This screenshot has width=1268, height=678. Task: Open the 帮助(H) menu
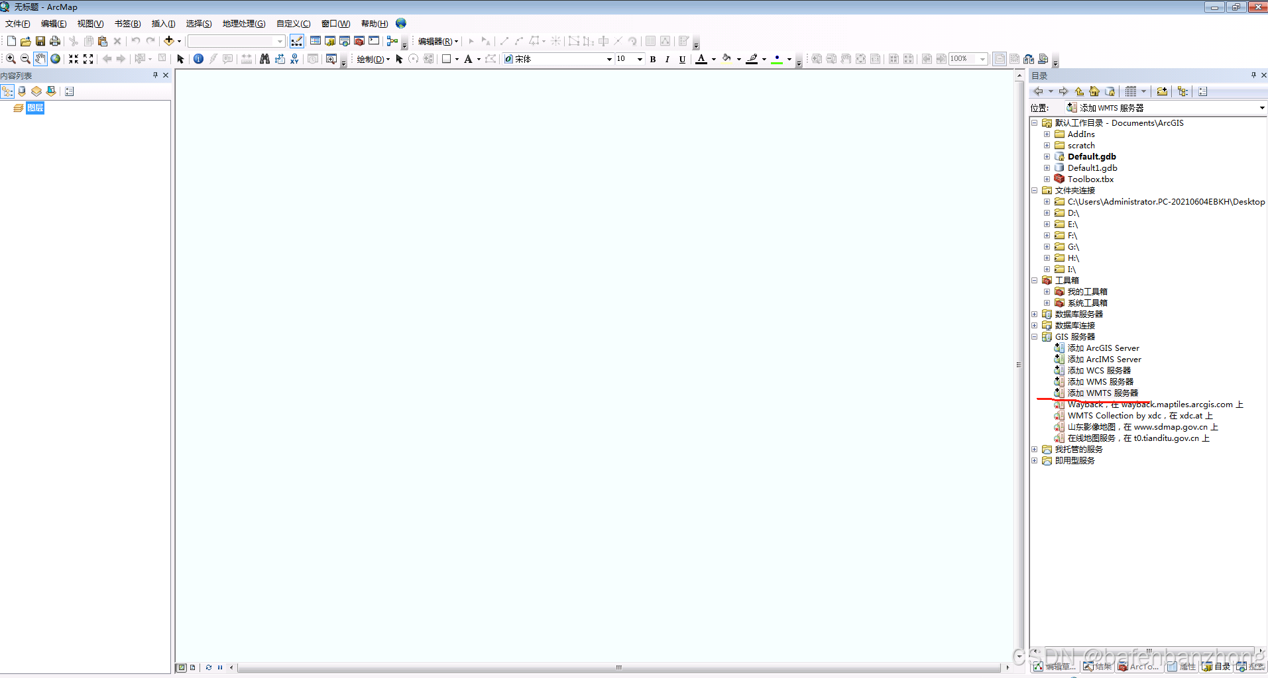pyautogui.click(x=375, y=24)
